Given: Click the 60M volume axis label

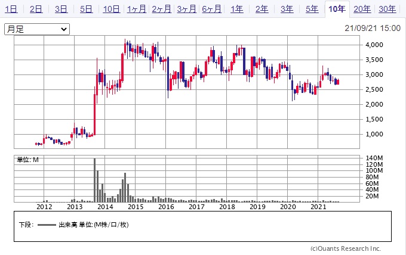Looking at the screenshot, I should coord(372,184).
